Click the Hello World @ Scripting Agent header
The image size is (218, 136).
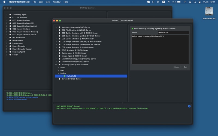tap(155, 29)
